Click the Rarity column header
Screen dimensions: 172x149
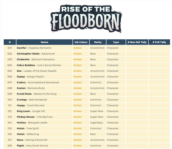[x=98, y=42]
